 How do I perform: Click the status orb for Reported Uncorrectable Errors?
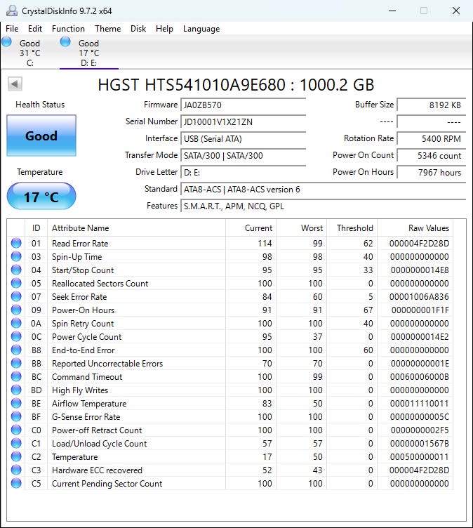(x=16, y=364)
